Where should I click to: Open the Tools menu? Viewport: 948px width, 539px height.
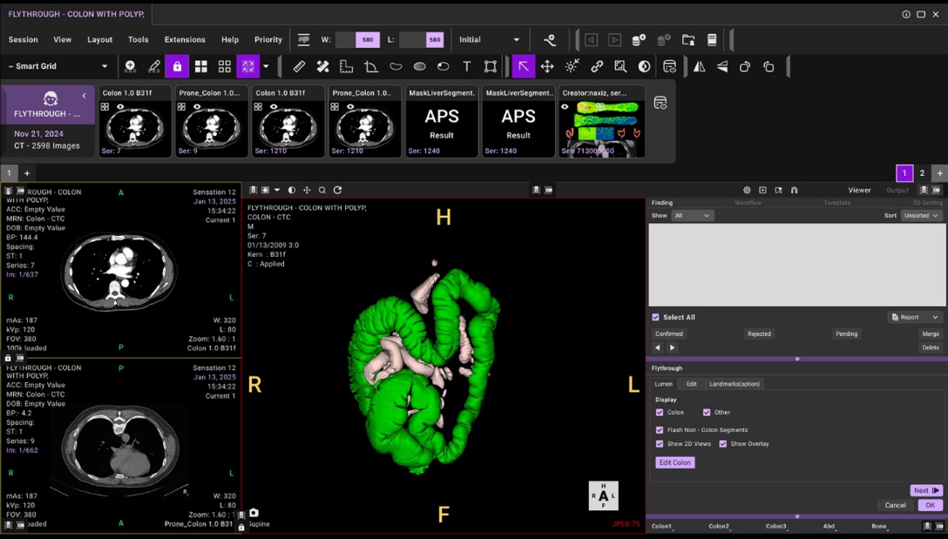click(138, 39)
